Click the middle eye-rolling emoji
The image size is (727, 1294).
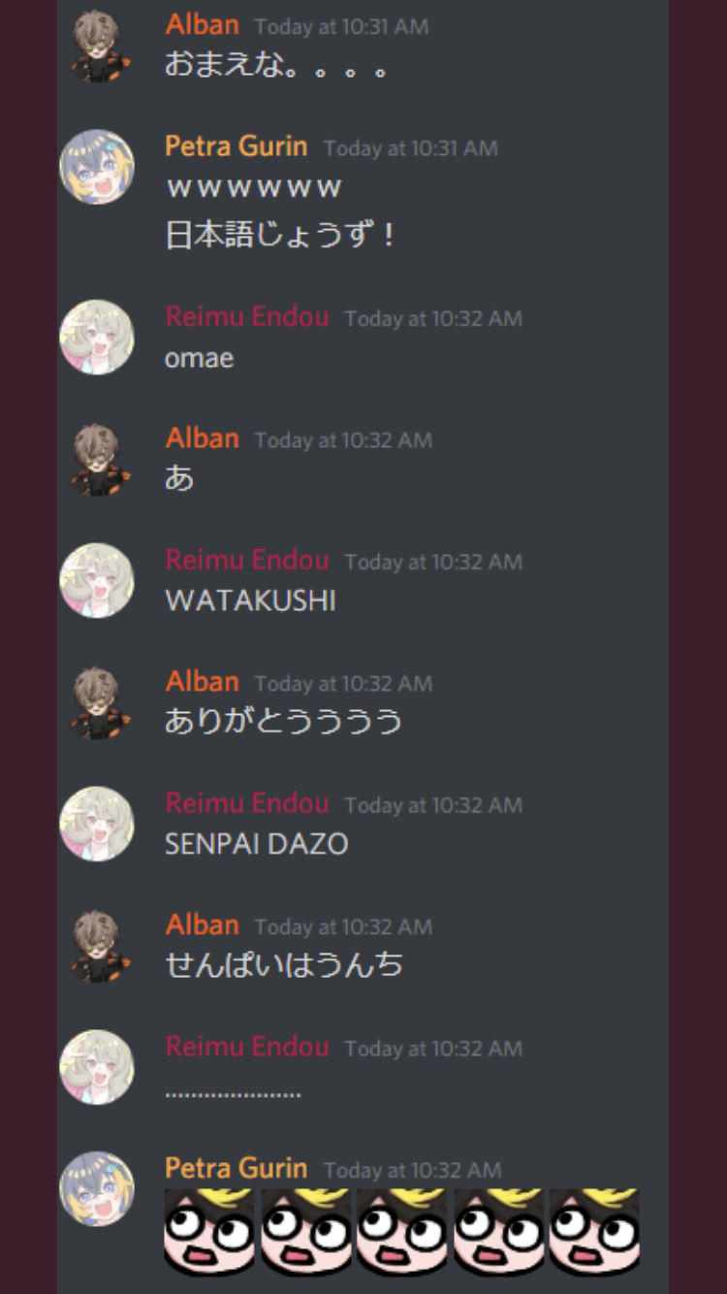(402, 1232)
